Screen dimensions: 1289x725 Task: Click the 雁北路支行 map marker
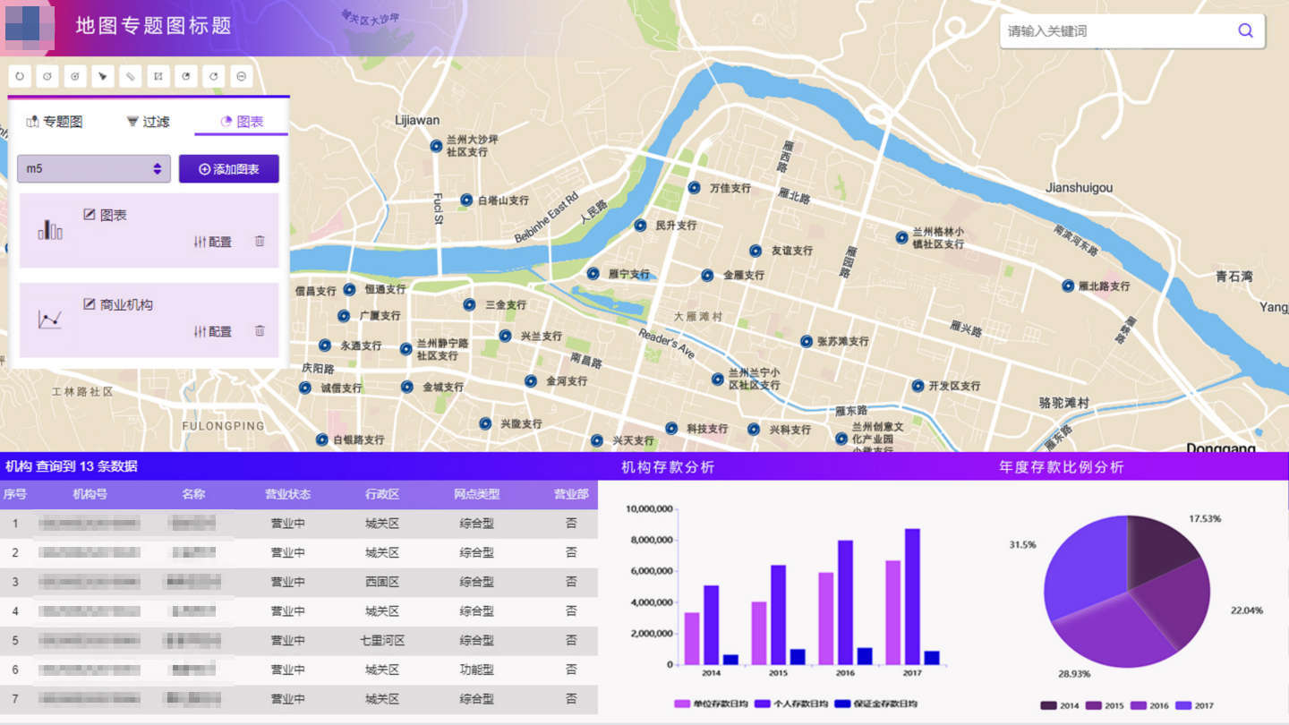1068,286
